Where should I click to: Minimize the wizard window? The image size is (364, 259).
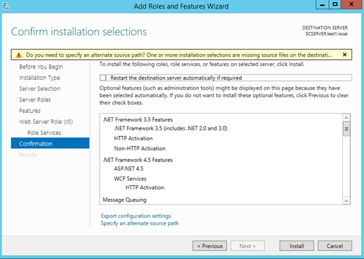click(x=322, y=5)
